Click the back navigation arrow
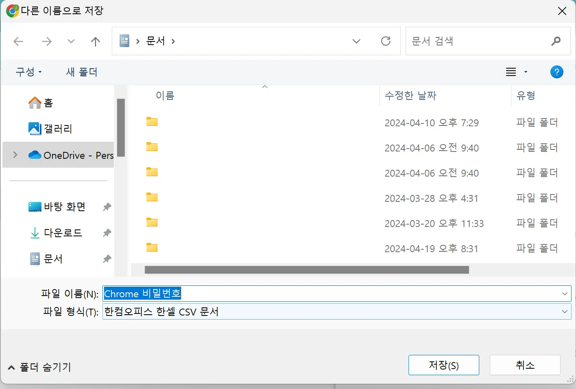 18,41
